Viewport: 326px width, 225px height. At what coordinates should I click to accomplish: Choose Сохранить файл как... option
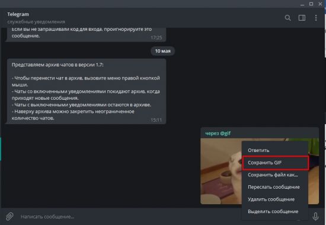(x=275, y=175)
